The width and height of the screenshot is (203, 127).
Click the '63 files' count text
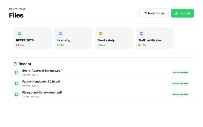tap(142, 45)
